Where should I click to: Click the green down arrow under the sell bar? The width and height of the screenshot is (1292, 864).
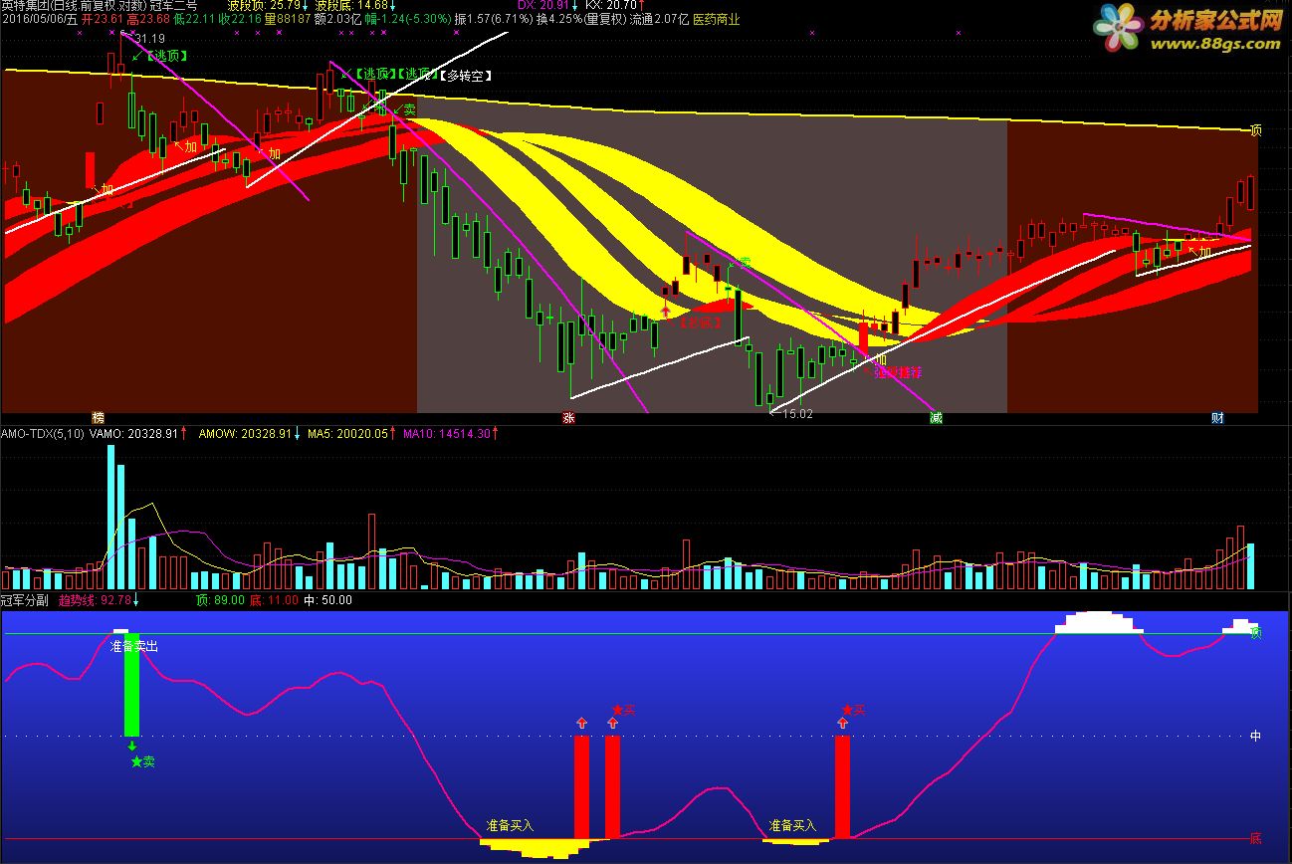131,746
